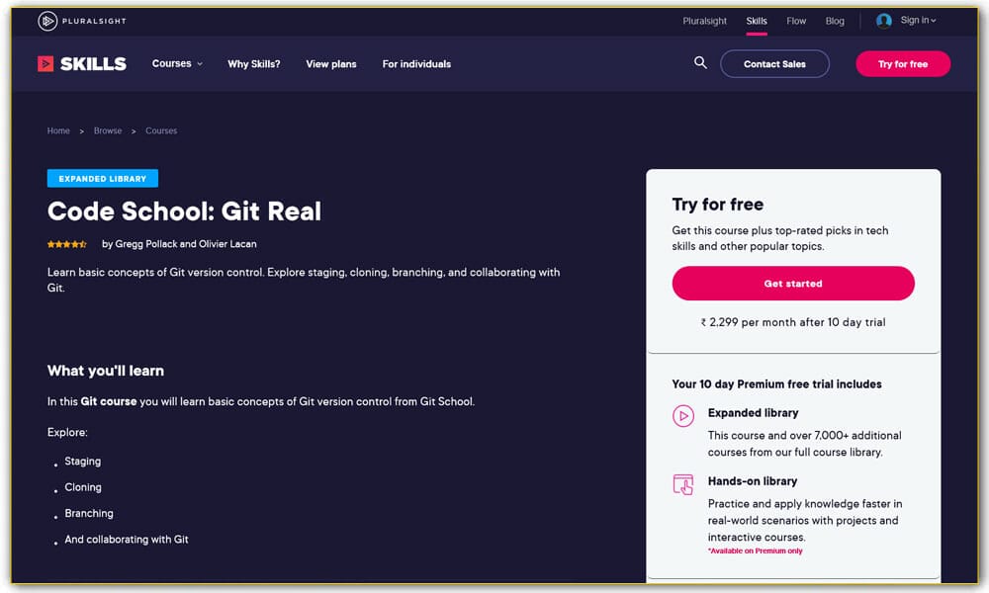Click the Pluralsight logo in top bar
This screenshot has height=593, width=989.
coord(82,21)
